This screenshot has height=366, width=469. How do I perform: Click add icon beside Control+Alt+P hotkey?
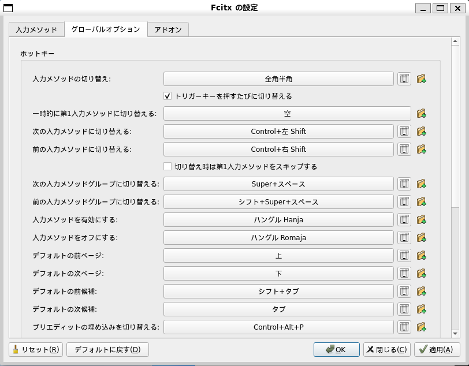click(x=421, y=327)
